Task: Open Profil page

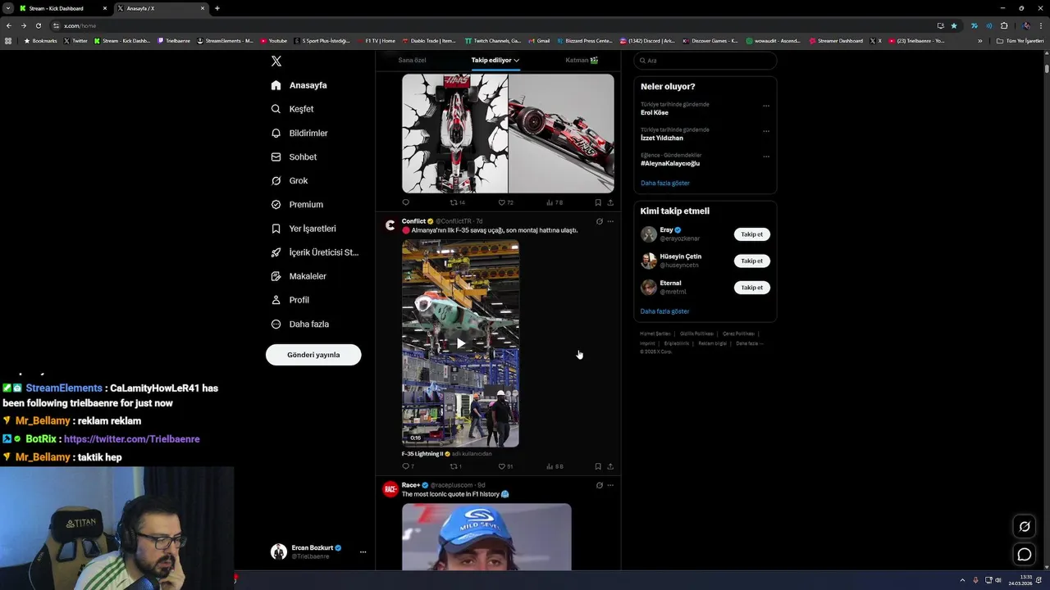Action: [290, 300]
